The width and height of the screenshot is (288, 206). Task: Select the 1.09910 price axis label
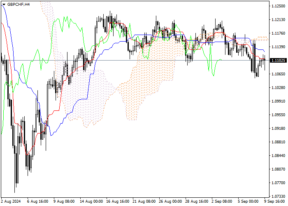[x=278, y=101]
